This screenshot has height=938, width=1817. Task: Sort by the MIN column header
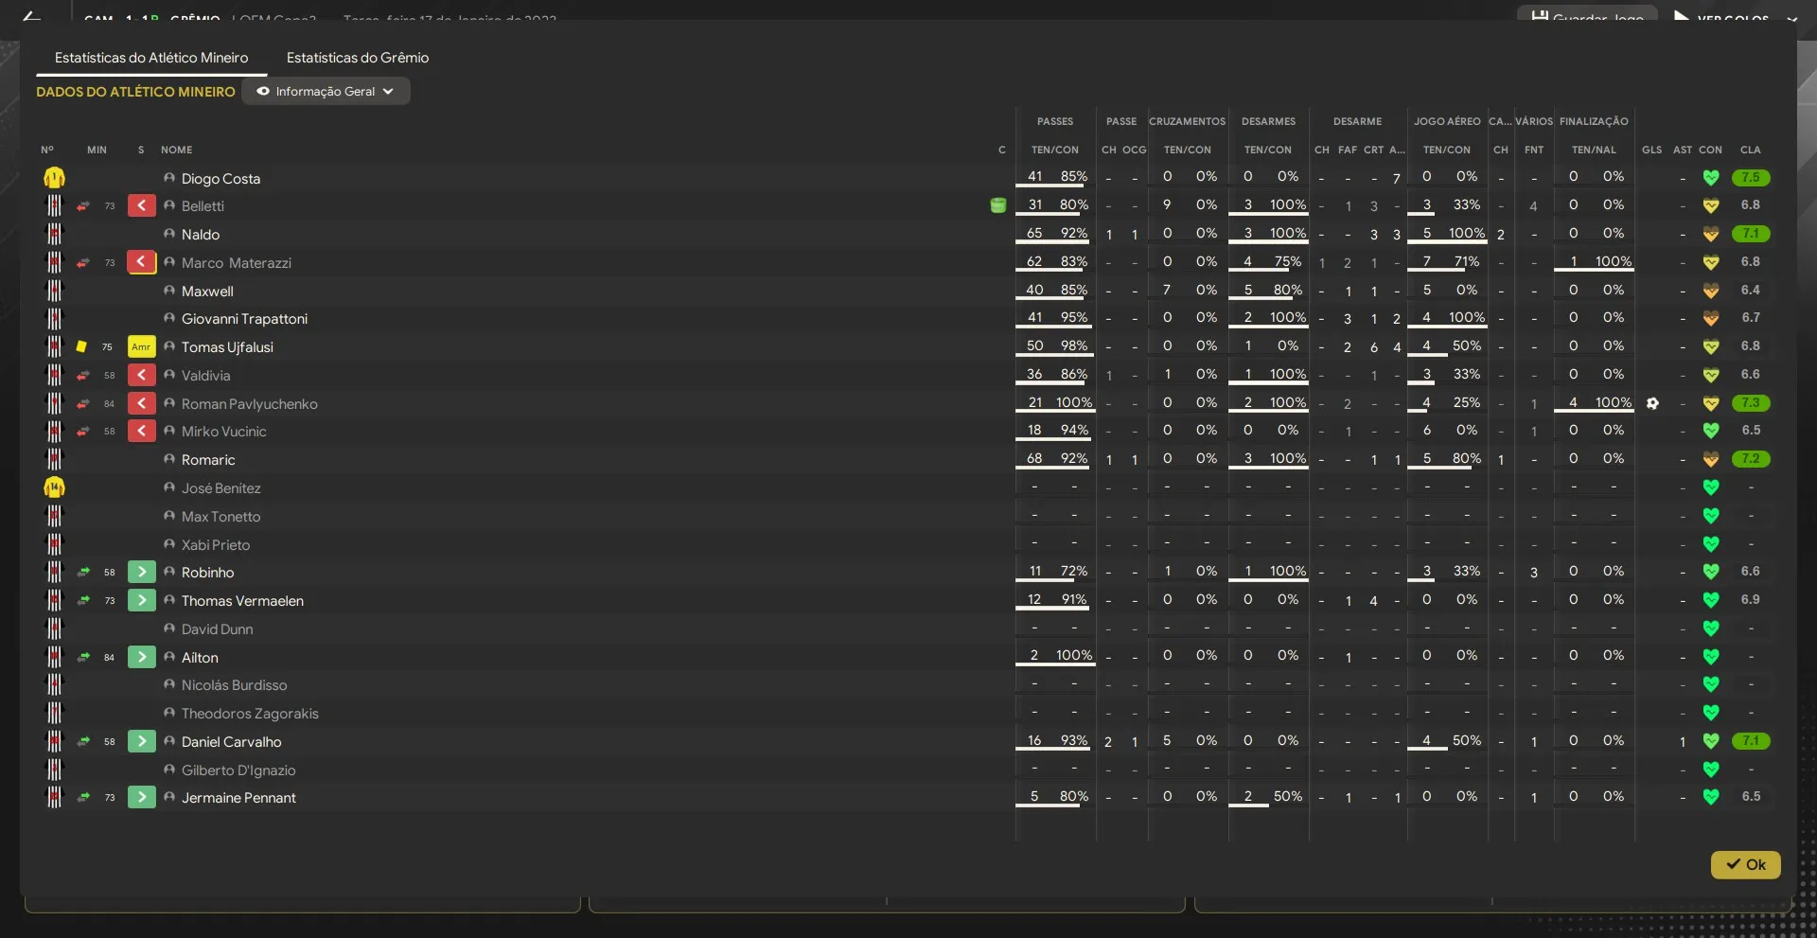[x=97, y=150]
